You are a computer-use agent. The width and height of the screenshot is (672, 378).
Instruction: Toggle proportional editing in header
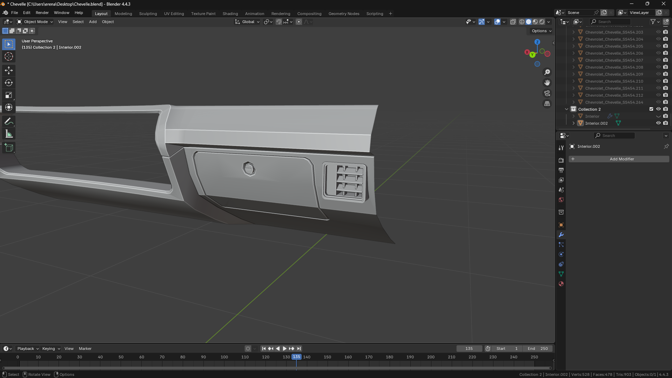pos(299,22)
